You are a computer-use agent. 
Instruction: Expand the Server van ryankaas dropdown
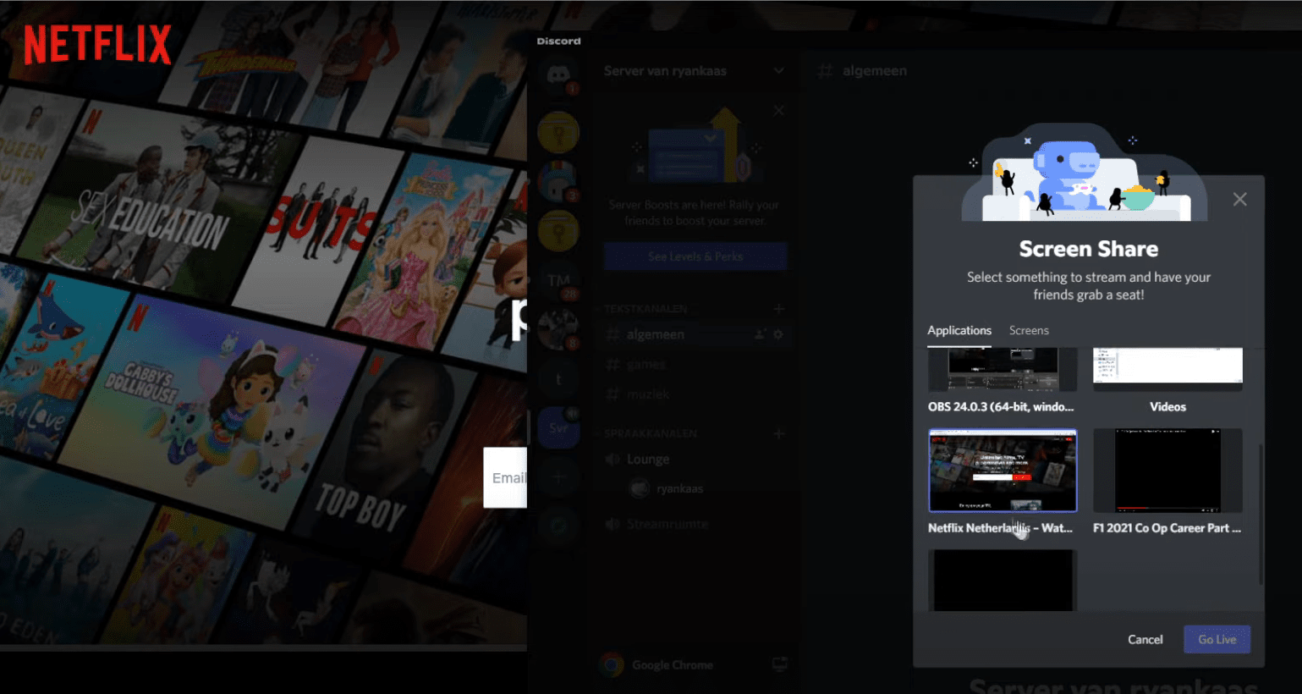pyautogui.click(x=778, y=71)
